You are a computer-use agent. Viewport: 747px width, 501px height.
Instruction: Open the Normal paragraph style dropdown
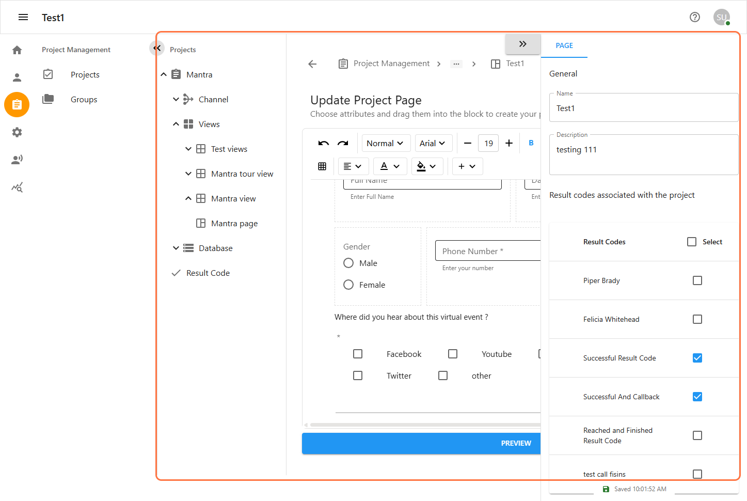(x=385, y=144)
